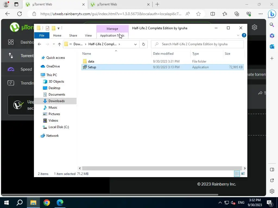Open Edge tab actions menu icon
Image resolution: width=278 pixels, height=208 pixels.
(16, 4)
